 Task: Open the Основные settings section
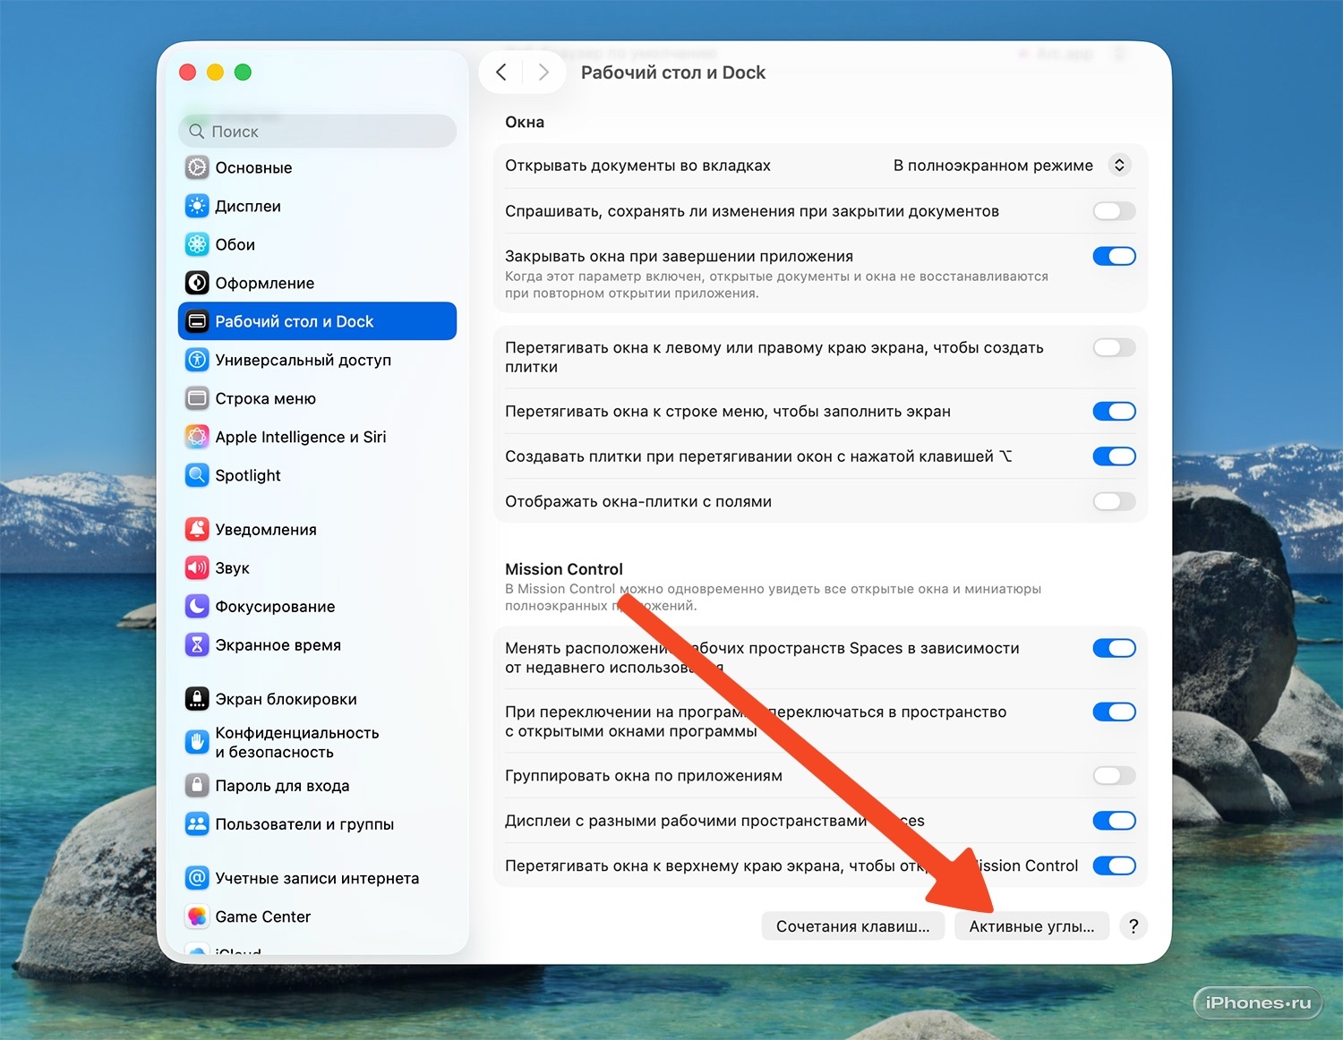tap(317, 167)
